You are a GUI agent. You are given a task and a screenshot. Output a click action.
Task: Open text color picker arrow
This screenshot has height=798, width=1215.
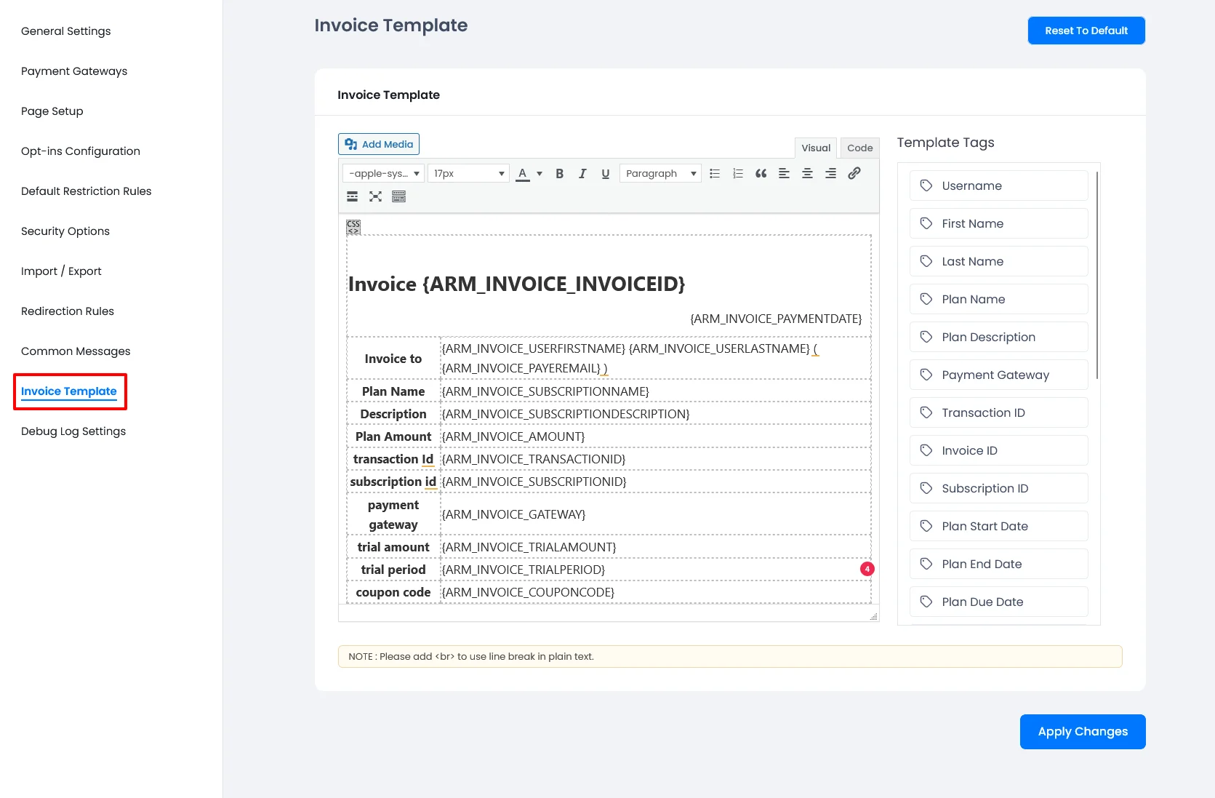[540, 174]
